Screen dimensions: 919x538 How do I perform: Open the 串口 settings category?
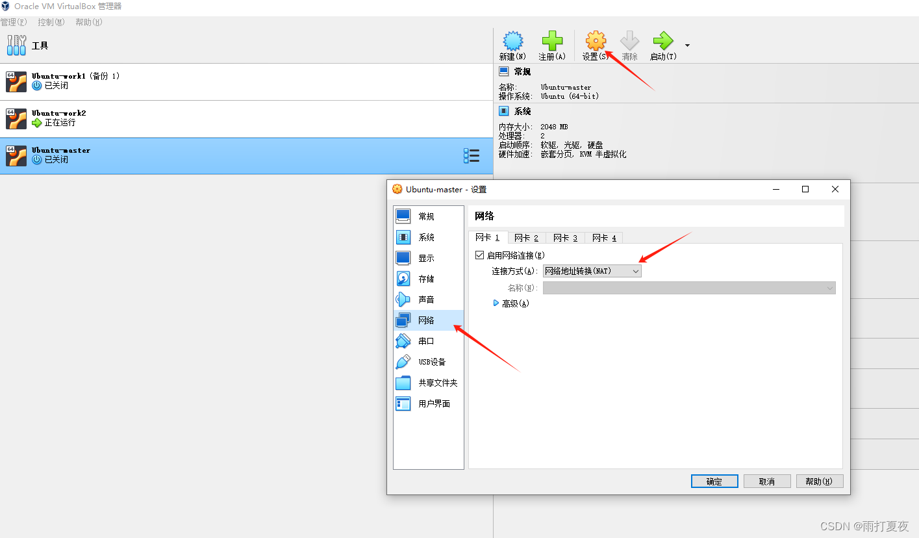click(429, 341)
